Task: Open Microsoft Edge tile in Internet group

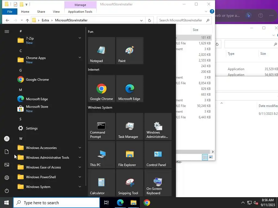Action: [129, 89]
